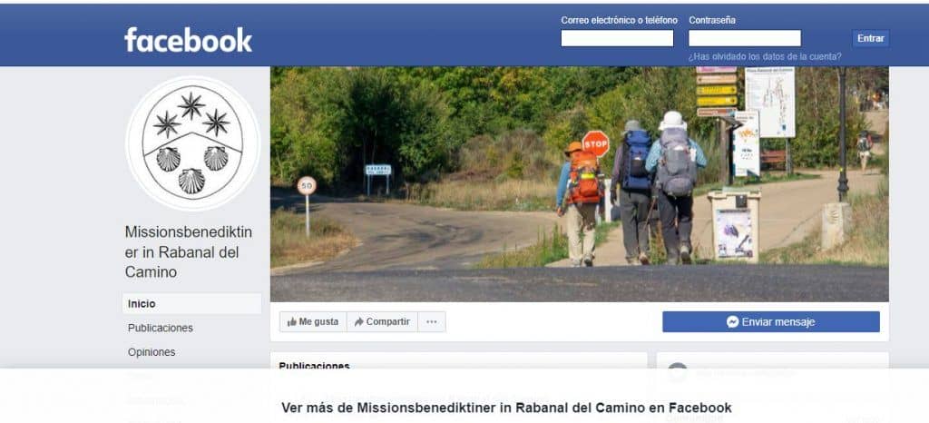Open the three-dots more options menu
The image size is (929, 423).
point(431,321)
